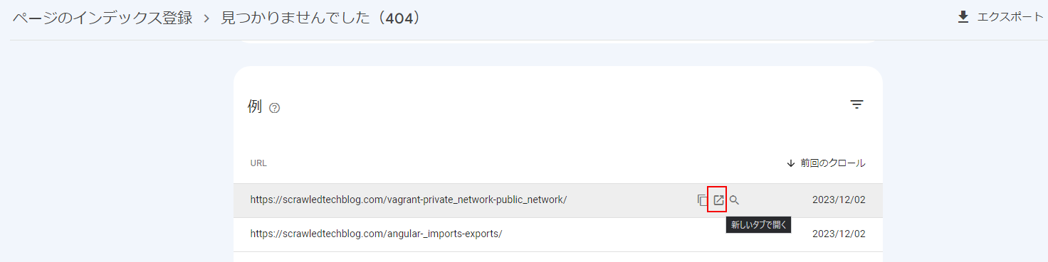1048x262 pixels.
Task: Click the 2023/12/02 date in angular row
Action: click(839, 234)
